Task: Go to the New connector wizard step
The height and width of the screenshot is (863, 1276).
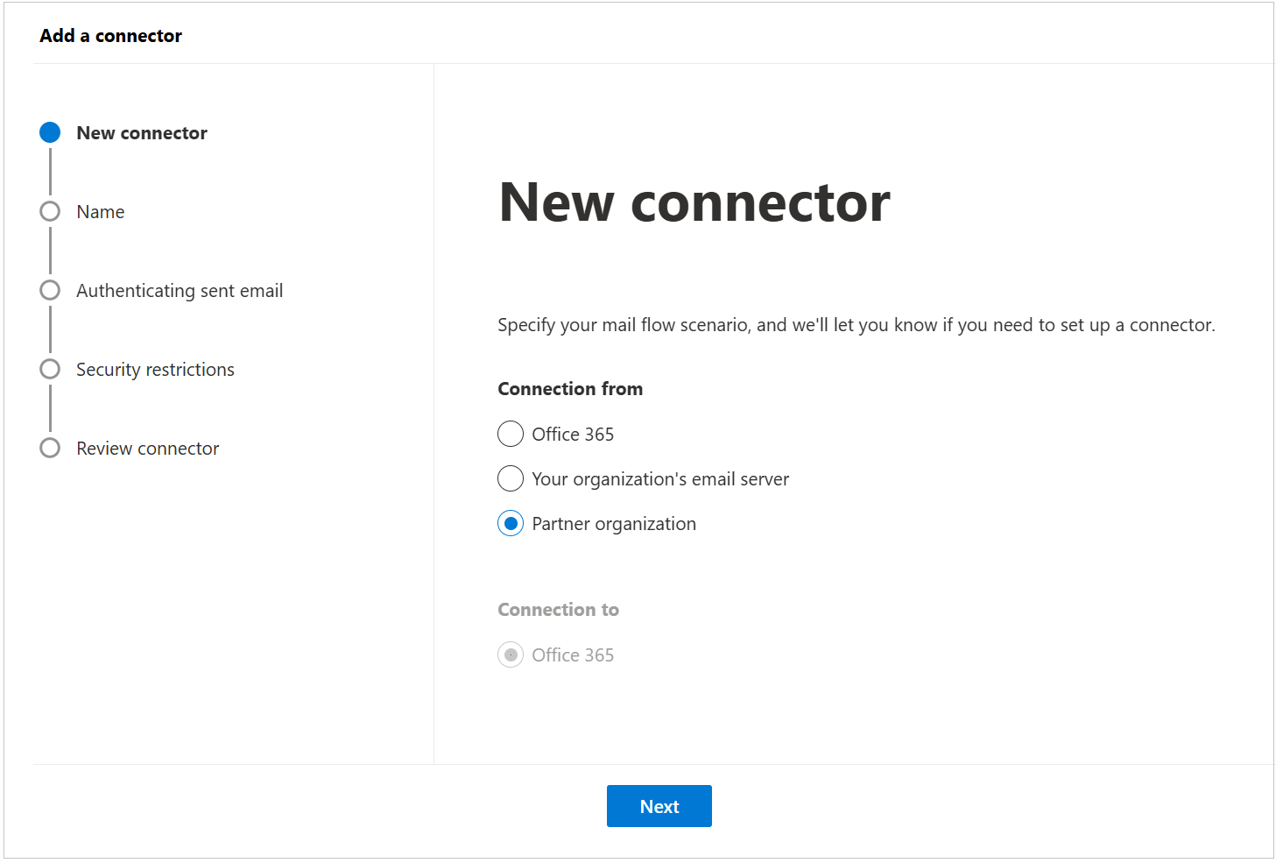Action: (142, 133)
